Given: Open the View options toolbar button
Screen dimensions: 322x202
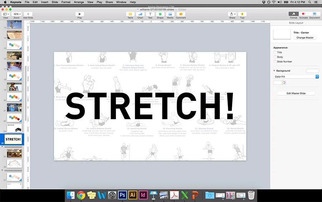Looking at the screenshot, I should click(x=5, y=14).
